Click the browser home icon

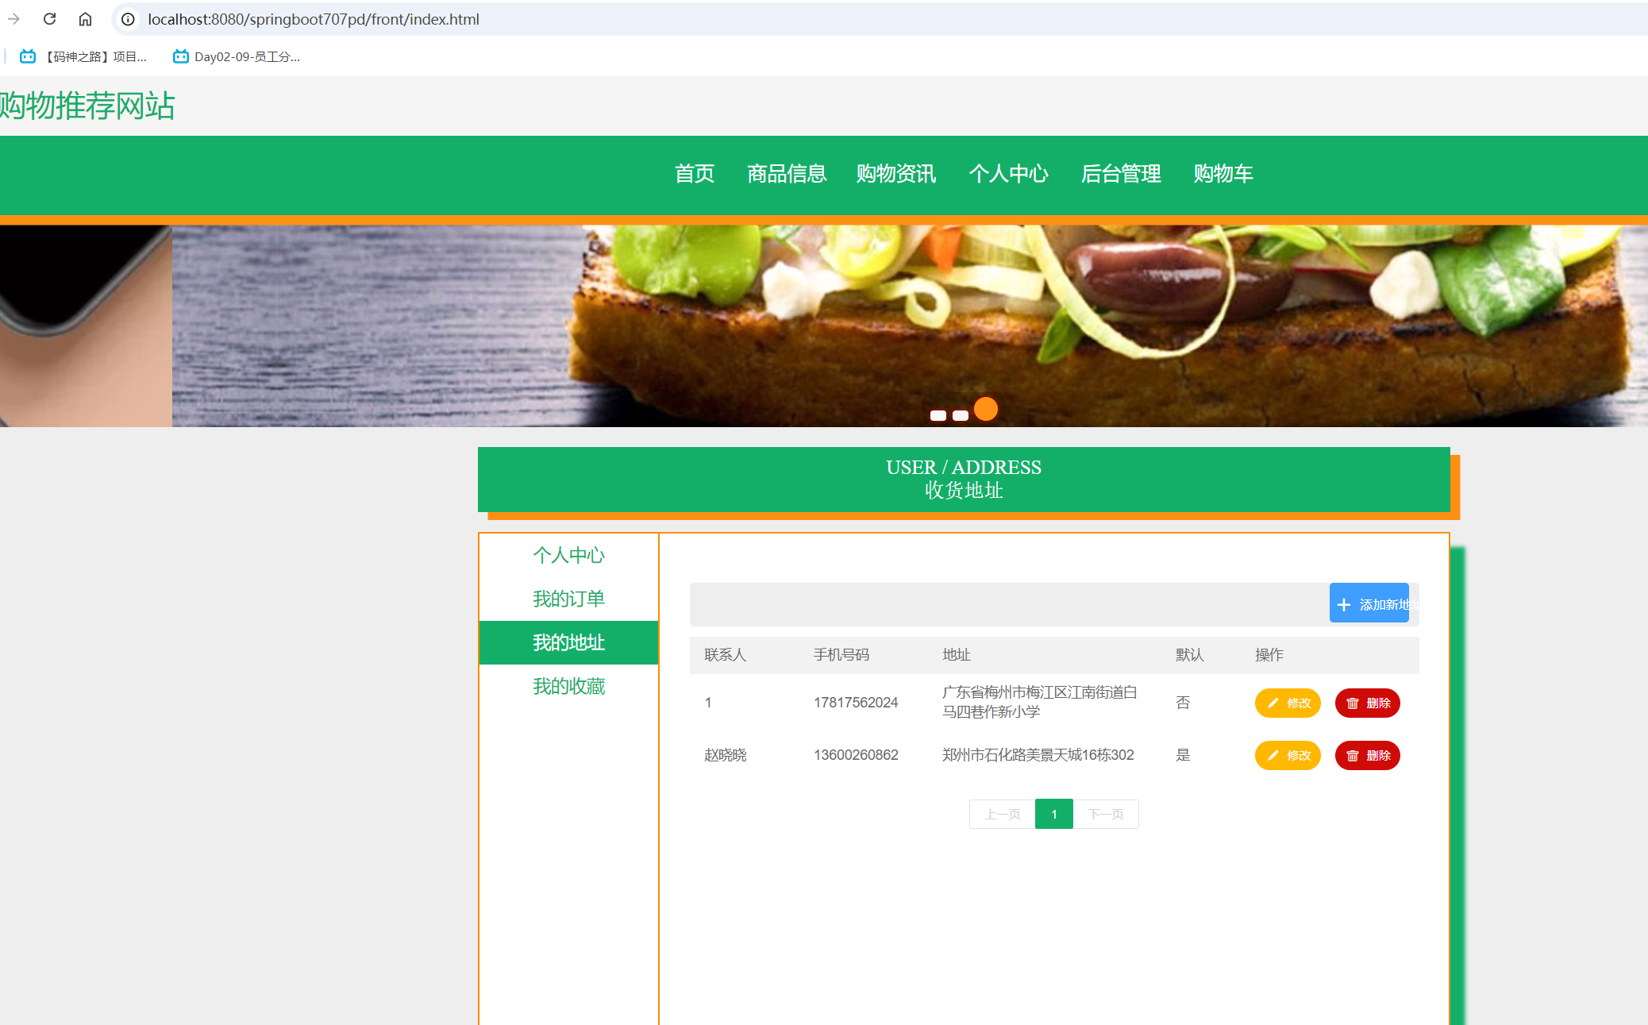pos(85,19)
